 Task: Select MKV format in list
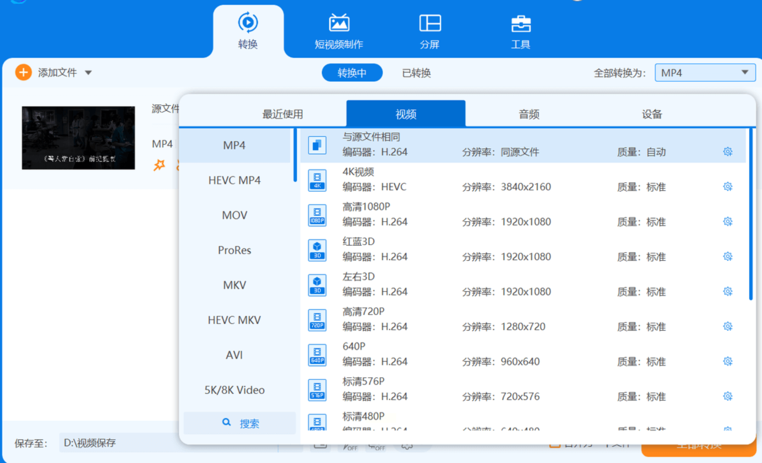click(234, 285)
